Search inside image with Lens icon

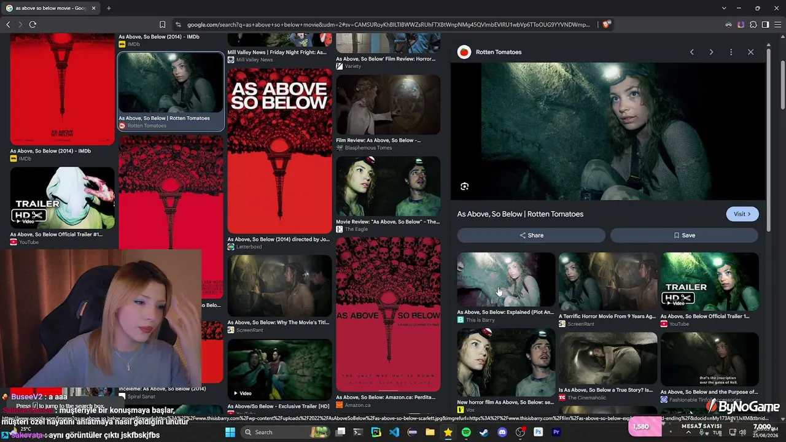464,187
